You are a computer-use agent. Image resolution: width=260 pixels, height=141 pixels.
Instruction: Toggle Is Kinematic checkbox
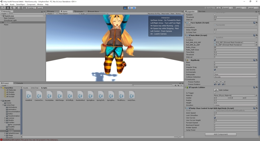click(215, 72)
